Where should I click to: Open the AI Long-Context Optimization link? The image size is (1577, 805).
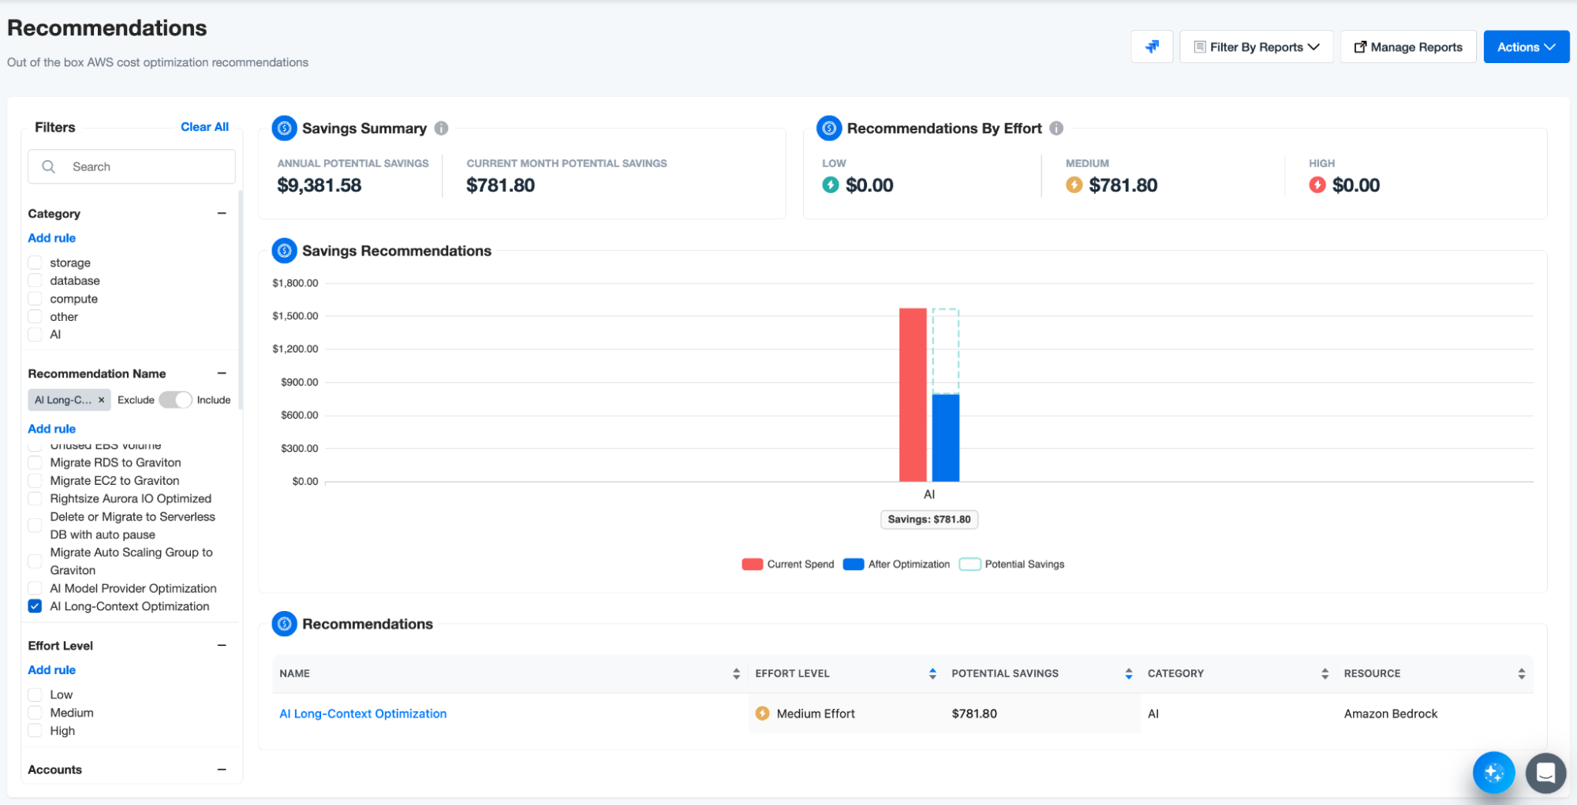(x=363, y=714)
